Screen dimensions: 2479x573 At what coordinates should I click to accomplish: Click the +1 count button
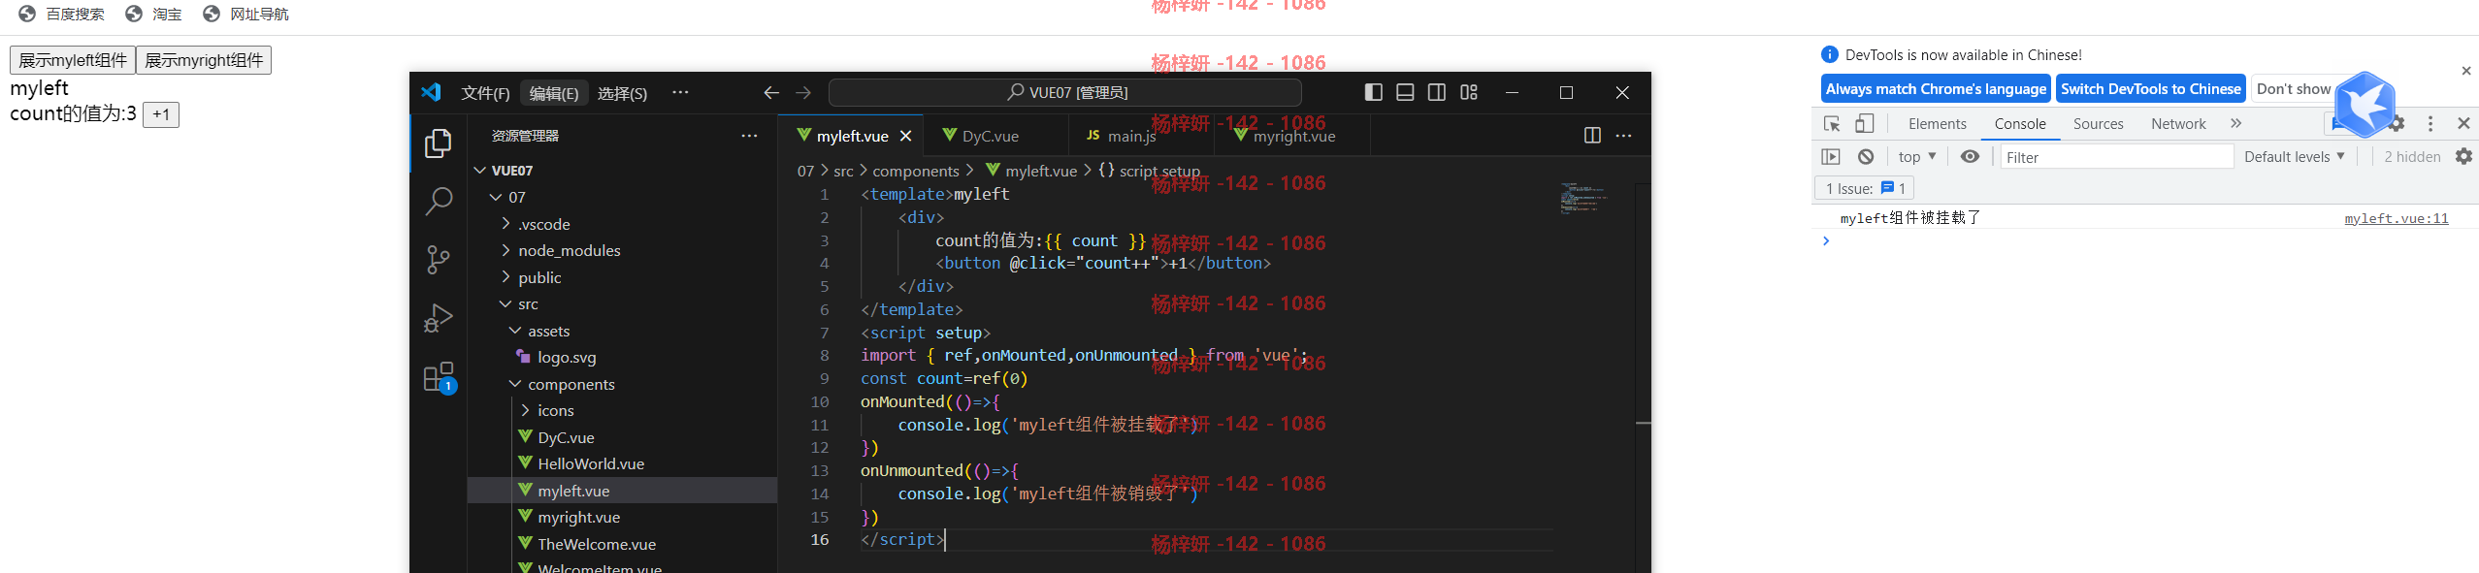tap(161, 114)
